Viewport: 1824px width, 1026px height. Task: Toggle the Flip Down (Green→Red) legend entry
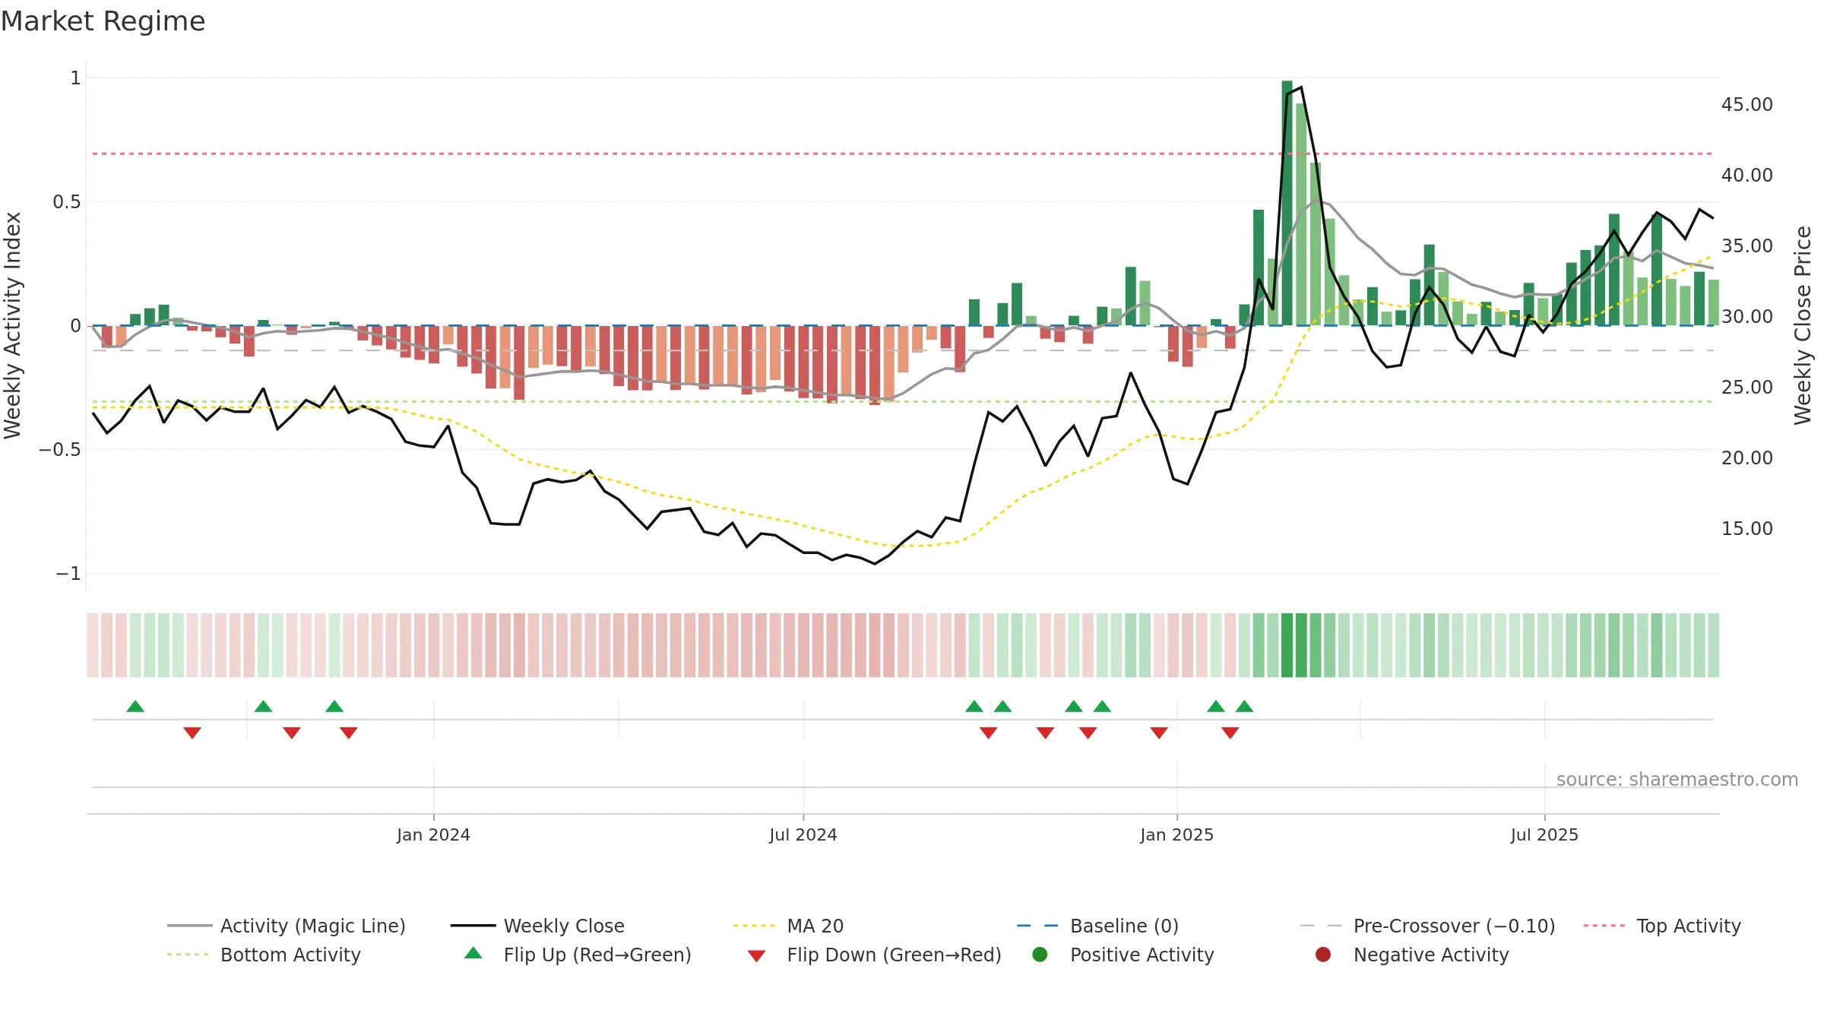click(x=874, y=955)
